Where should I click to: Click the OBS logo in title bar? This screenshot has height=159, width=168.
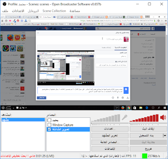tap(5, 4)
